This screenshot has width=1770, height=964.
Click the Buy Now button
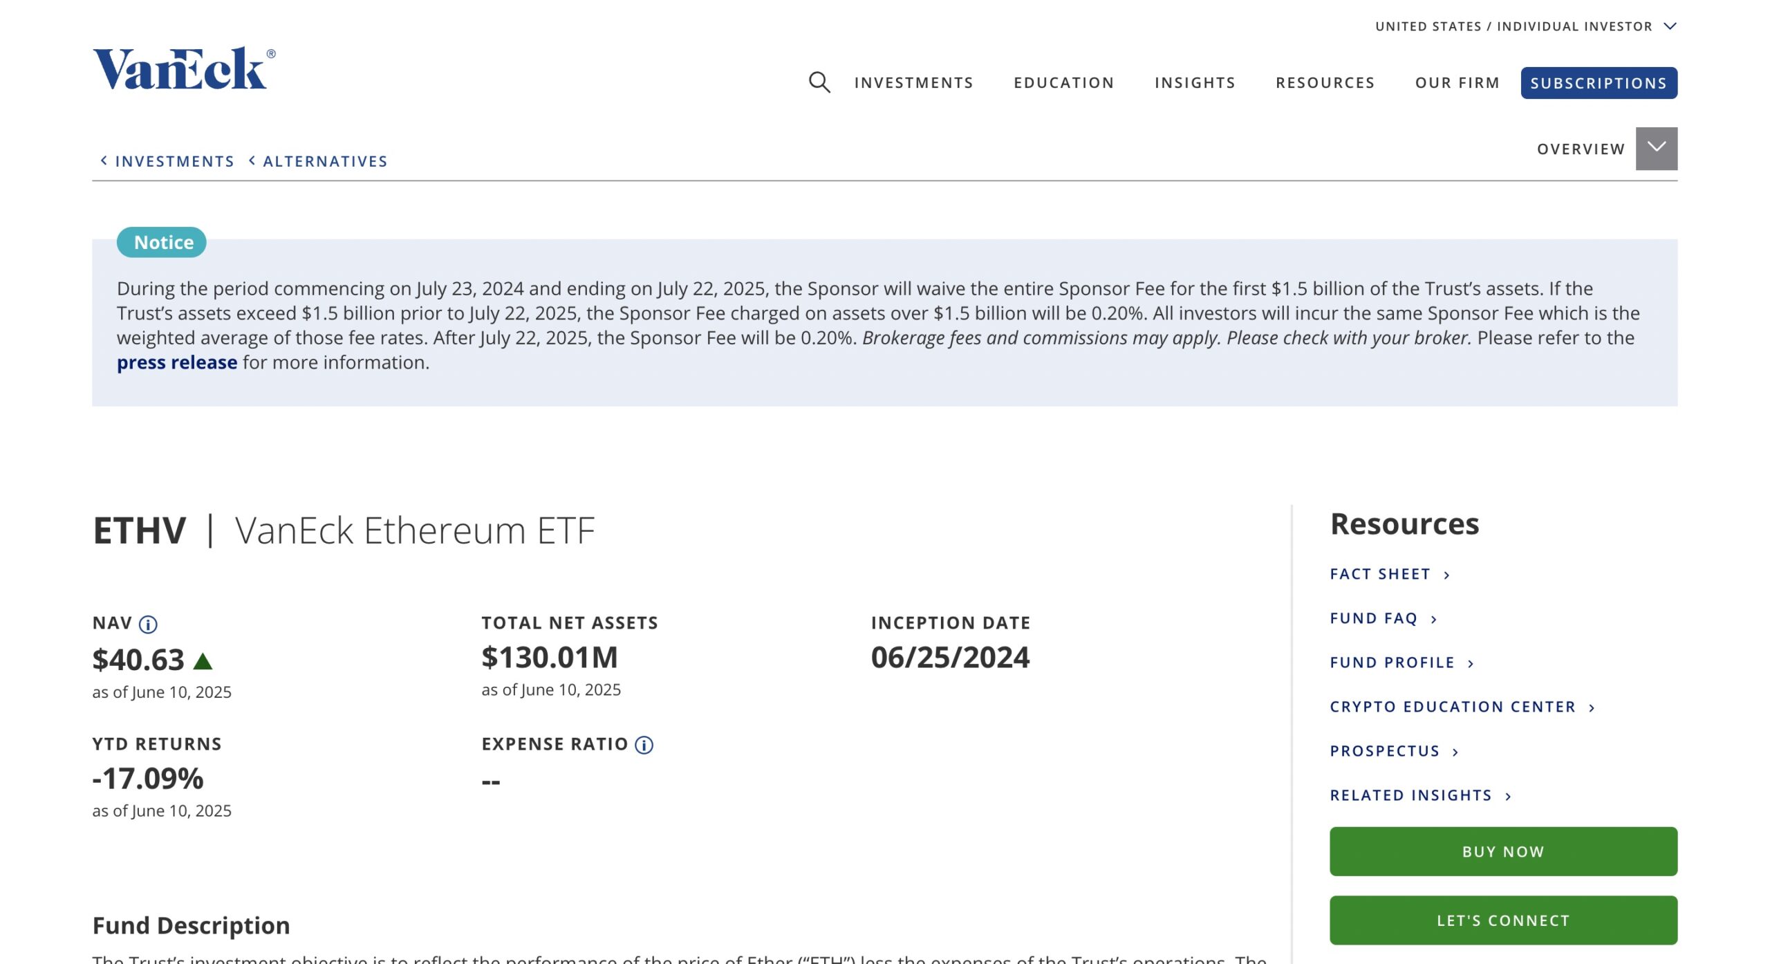pos(1503,851)
